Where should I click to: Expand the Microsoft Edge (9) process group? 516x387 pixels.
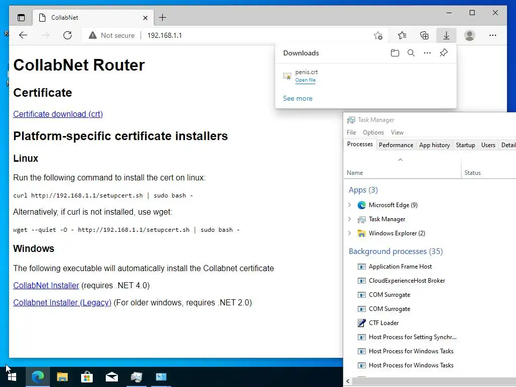point(350,205)
